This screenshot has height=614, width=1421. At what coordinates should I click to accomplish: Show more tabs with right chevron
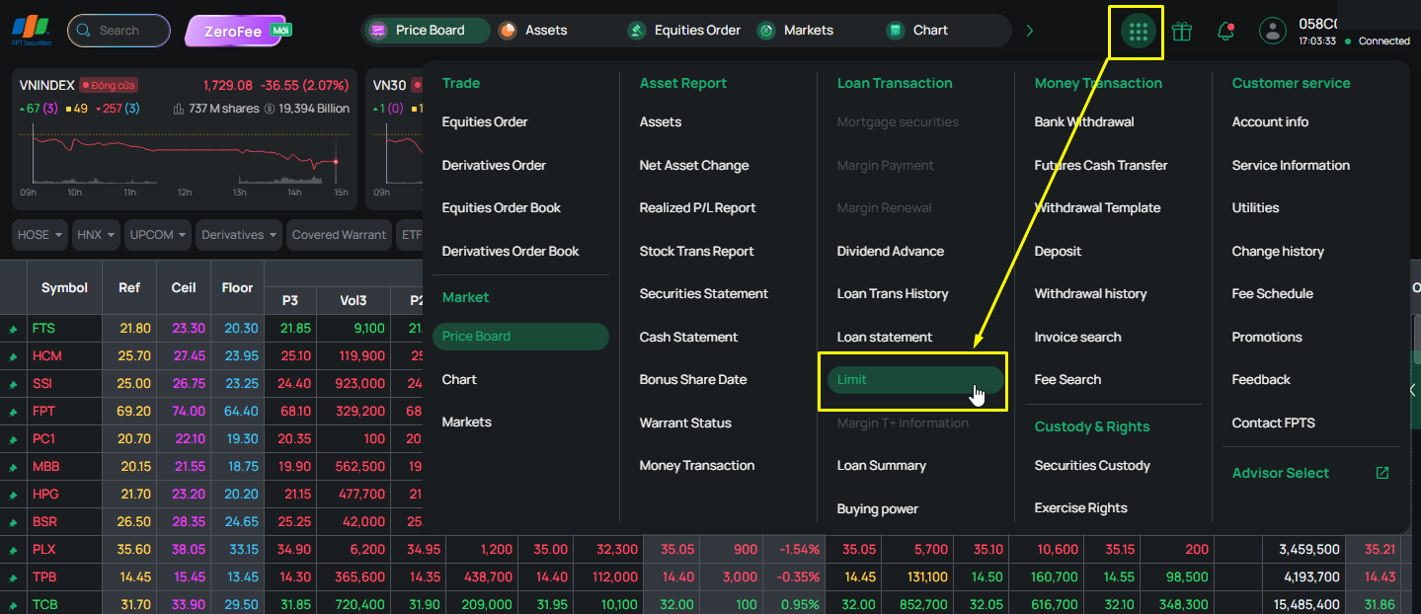pyautogui.click(x=1030, y=31)
